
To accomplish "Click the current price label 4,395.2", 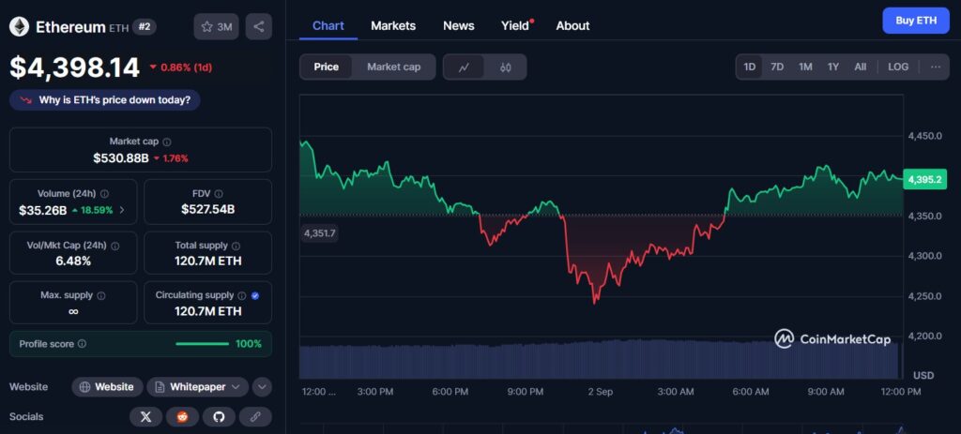I will coord(924,179).
